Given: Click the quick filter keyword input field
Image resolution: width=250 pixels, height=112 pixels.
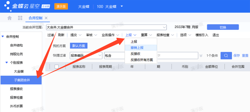Looking at the screenshot, I should 177,55.
